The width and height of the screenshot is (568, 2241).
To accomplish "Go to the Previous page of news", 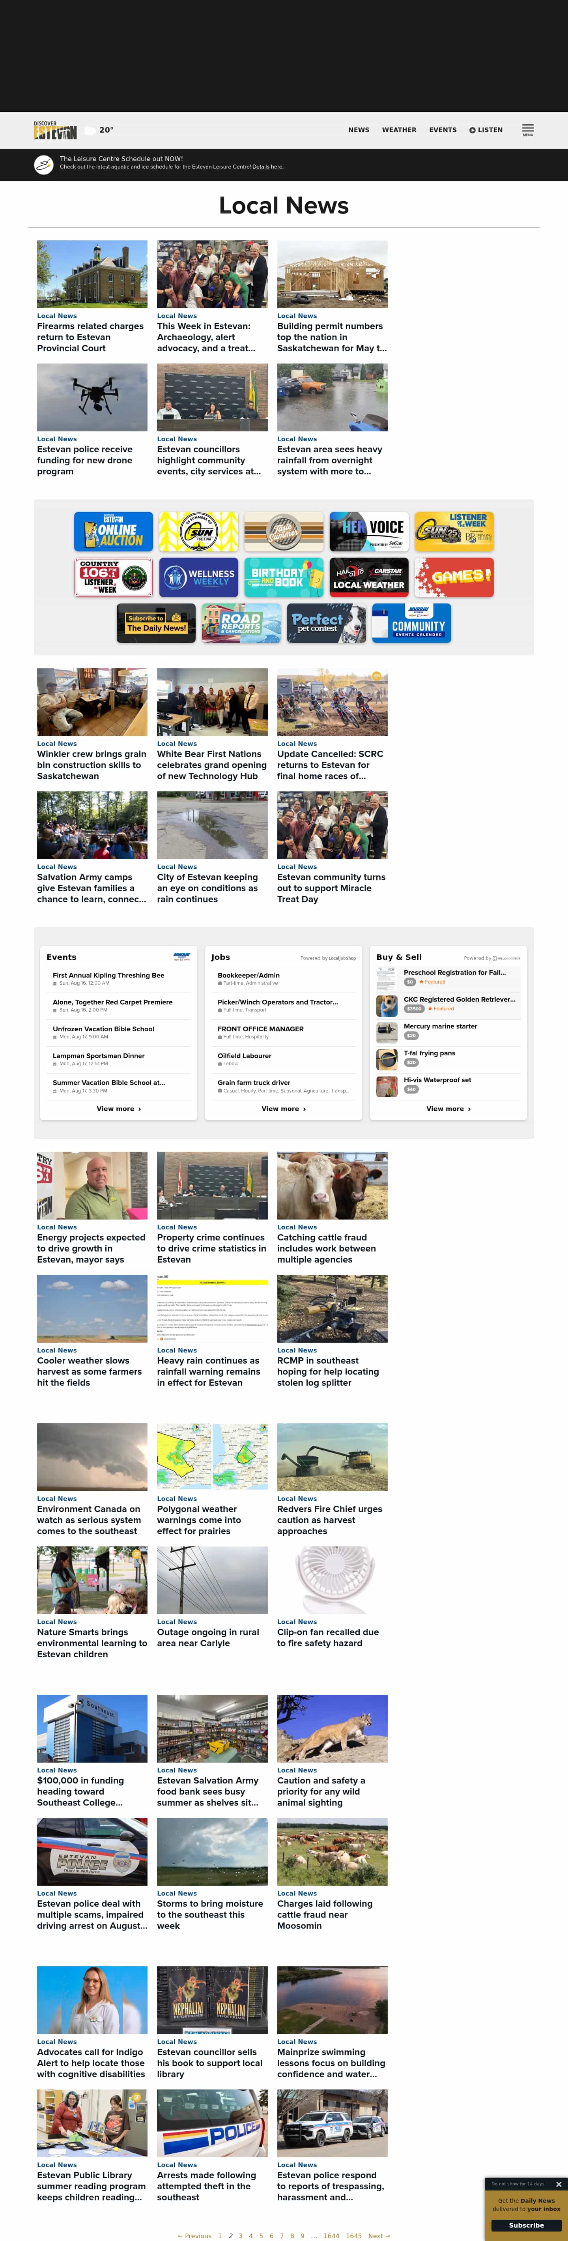I will point(195,2235).
